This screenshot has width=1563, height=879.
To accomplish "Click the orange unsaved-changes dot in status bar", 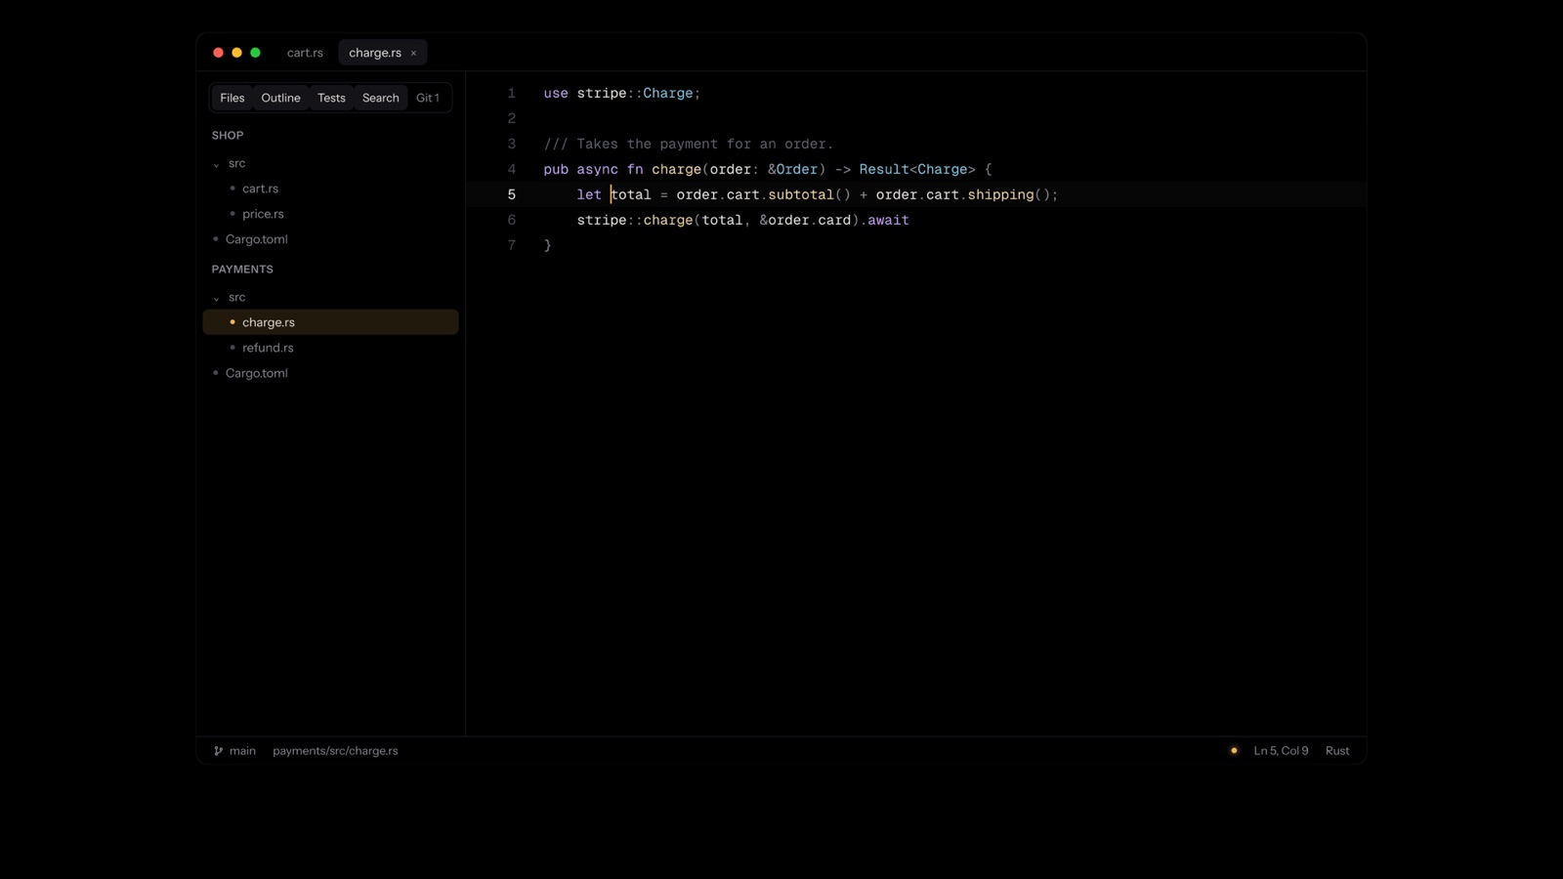I will 1234,751.
